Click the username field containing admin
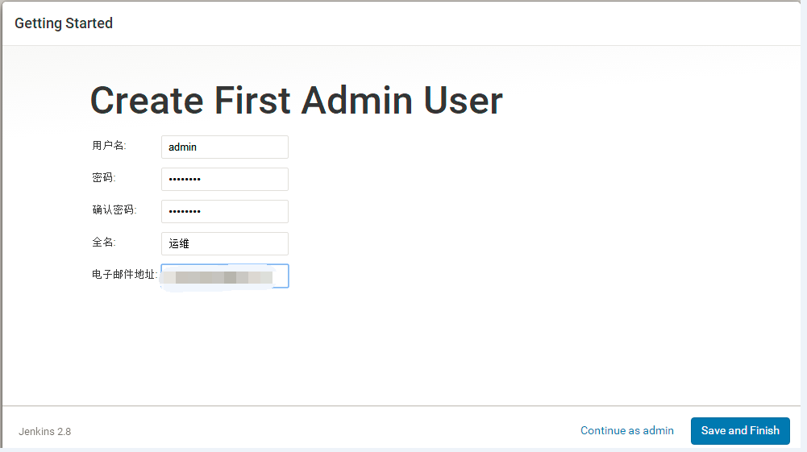 point(224,147)
